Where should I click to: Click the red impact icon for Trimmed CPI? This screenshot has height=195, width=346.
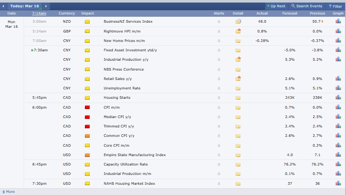pos(87,126)
